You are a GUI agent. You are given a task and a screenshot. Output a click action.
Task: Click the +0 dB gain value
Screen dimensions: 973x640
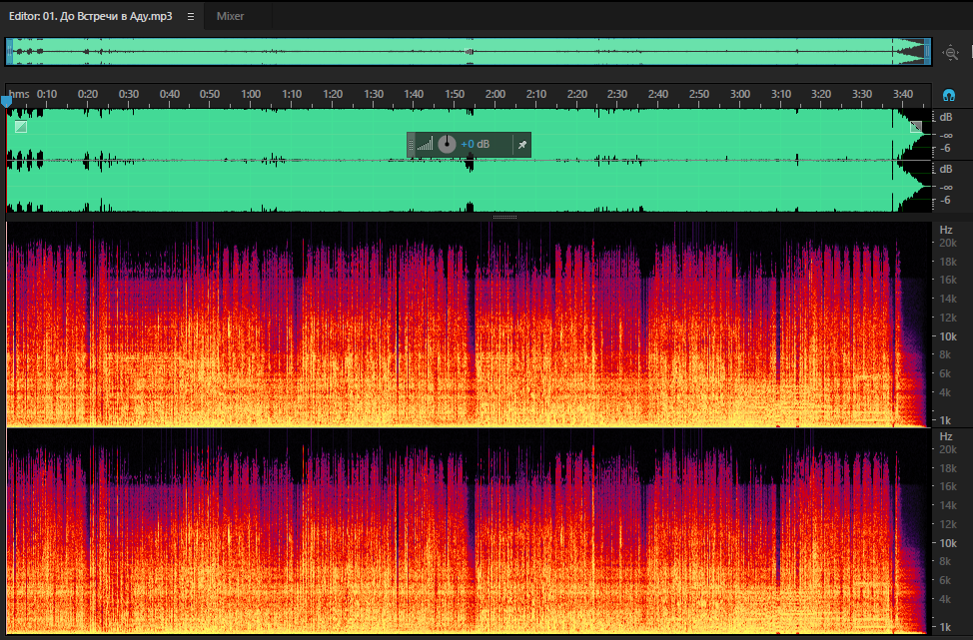(x=475, y=144)
